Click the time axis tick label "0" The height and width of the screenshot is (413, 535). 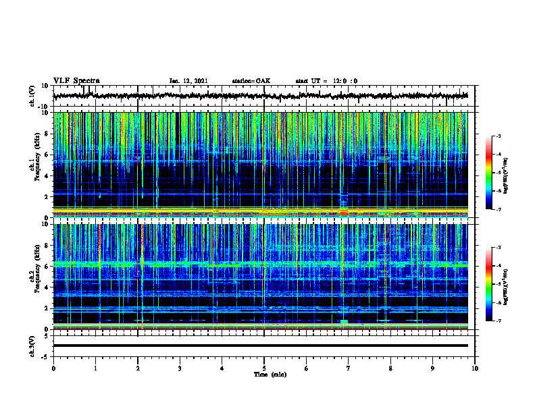[53, 368]
